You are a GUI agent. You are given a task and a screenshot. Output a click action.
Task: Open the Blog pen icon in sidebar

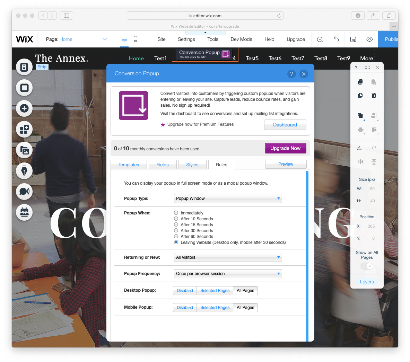24,171
